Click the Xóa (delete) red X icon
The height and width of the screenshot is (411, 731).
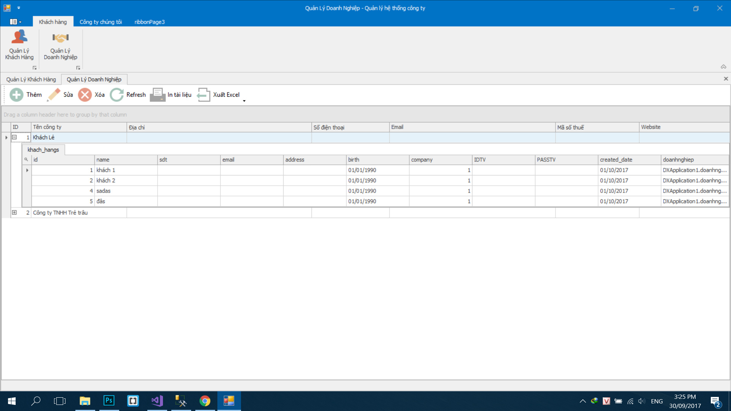click(85, 95)
